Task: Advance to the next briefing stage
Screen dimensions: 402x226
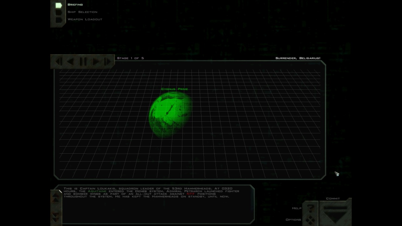Action: [x=96, y=61]
